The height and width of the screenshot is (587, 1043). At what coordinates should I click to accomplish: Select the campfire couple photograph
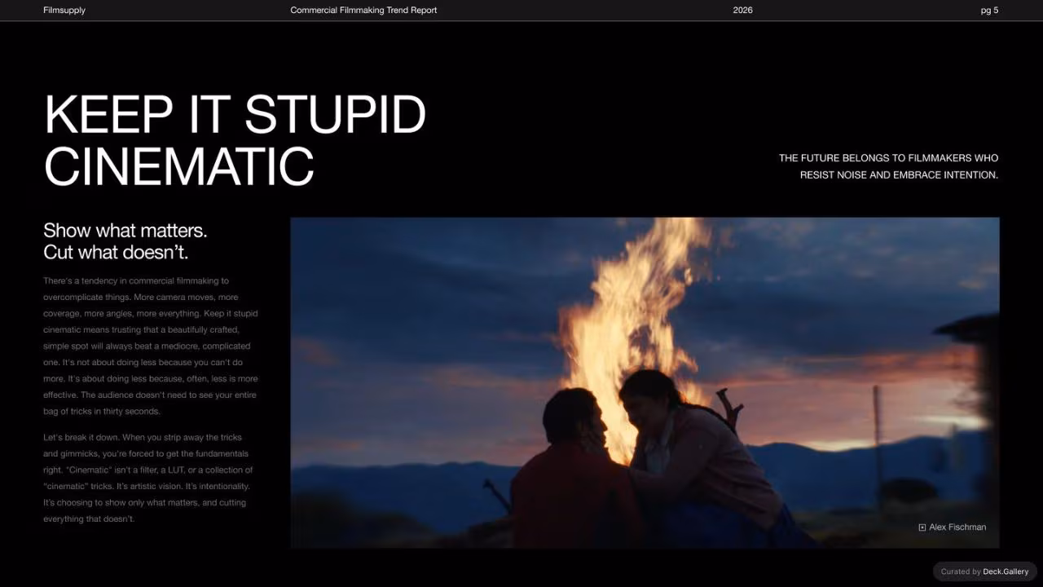(645, 382)
